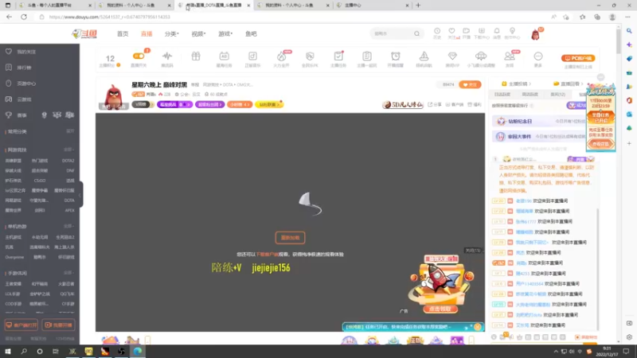
Task: Expand the 视频 dropdown in navigation
Action: pyautogui.click(x=198, y=33)
